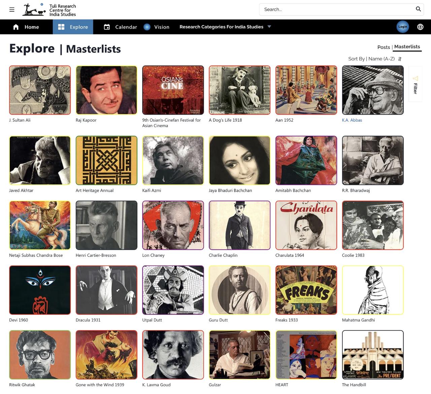Open the Devi 1960 thumbnail
431x394 pixels.
tap(40, 290)
